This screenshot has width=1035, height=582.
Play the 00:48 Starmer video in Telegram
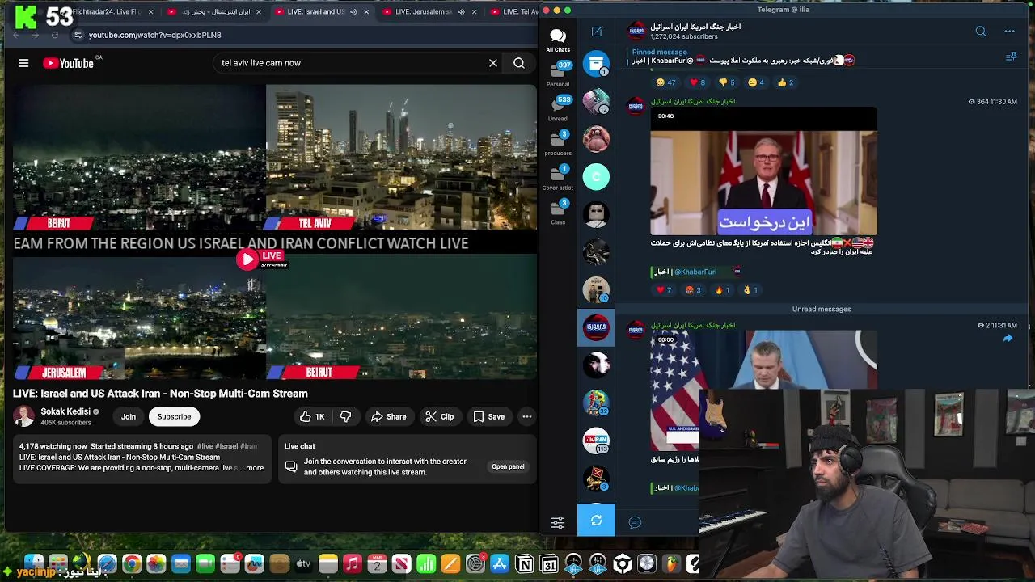763,171
